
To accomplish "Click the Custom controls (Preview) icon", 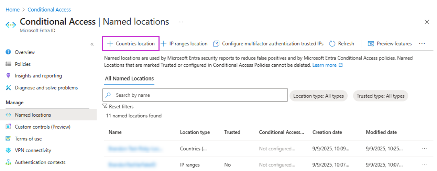I will pos(9,127).
